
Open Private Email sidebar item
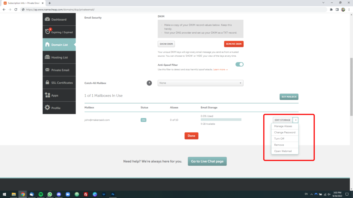(x=59, y=70)
